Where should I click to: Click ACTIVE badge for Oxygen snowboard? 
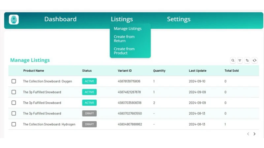click(x=89, y=81)
